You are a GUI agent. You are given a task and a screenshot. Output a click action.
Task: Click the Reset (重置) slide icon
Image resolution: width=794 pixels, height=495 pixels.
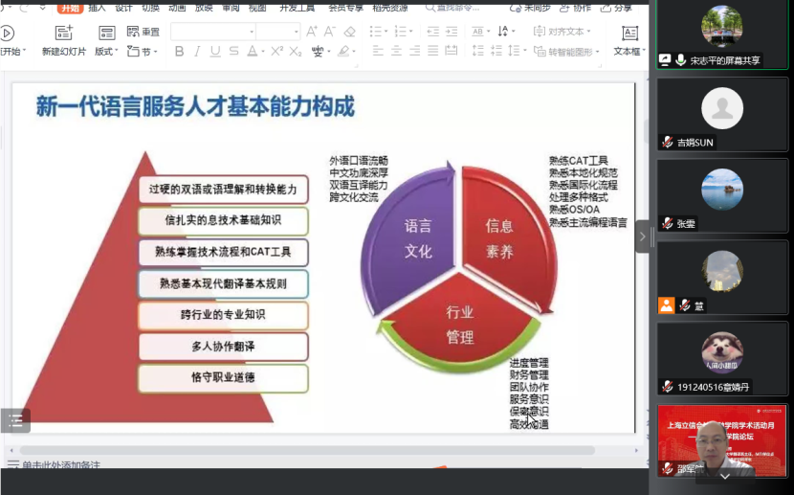click(145, 32)
